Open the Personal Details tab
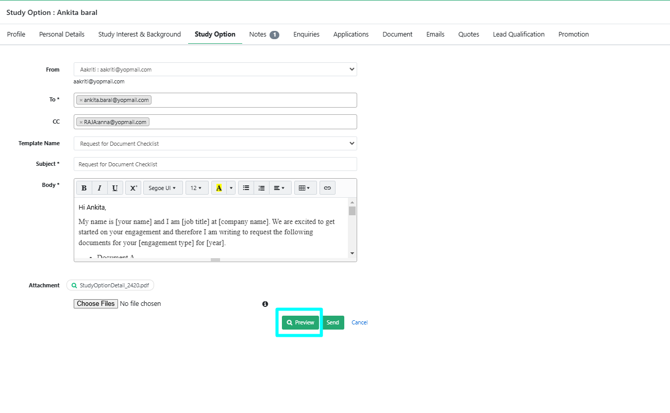This screenshot has height=413, width=670. pyautogui.click(x=62, y=35)
